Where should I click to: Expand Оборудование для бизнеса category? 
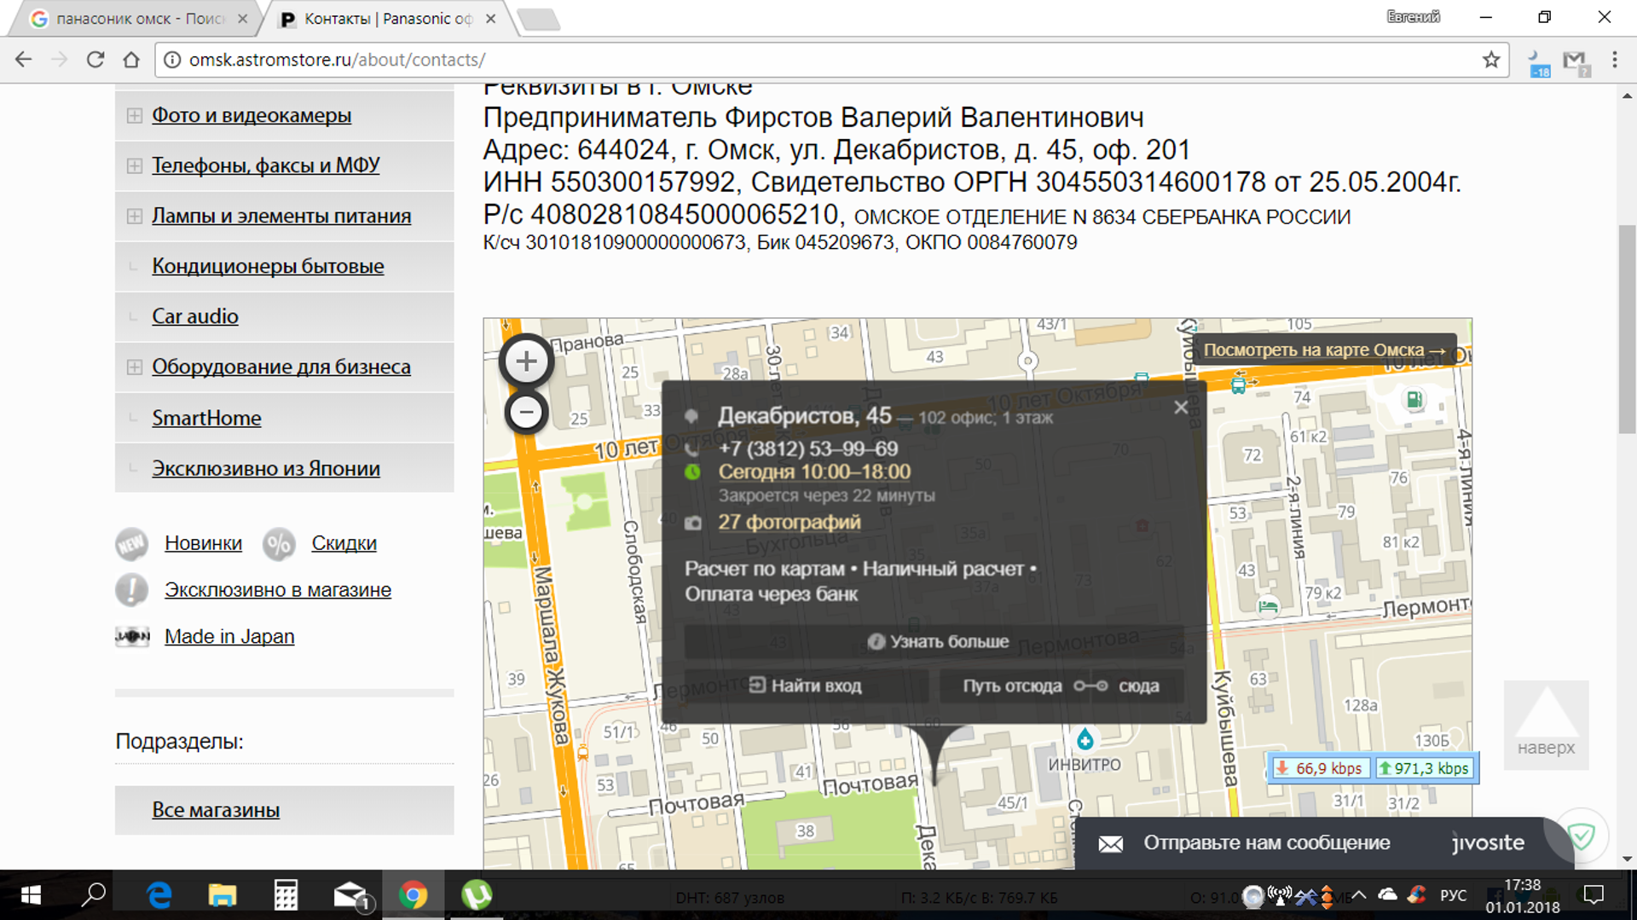coord(134,367)
